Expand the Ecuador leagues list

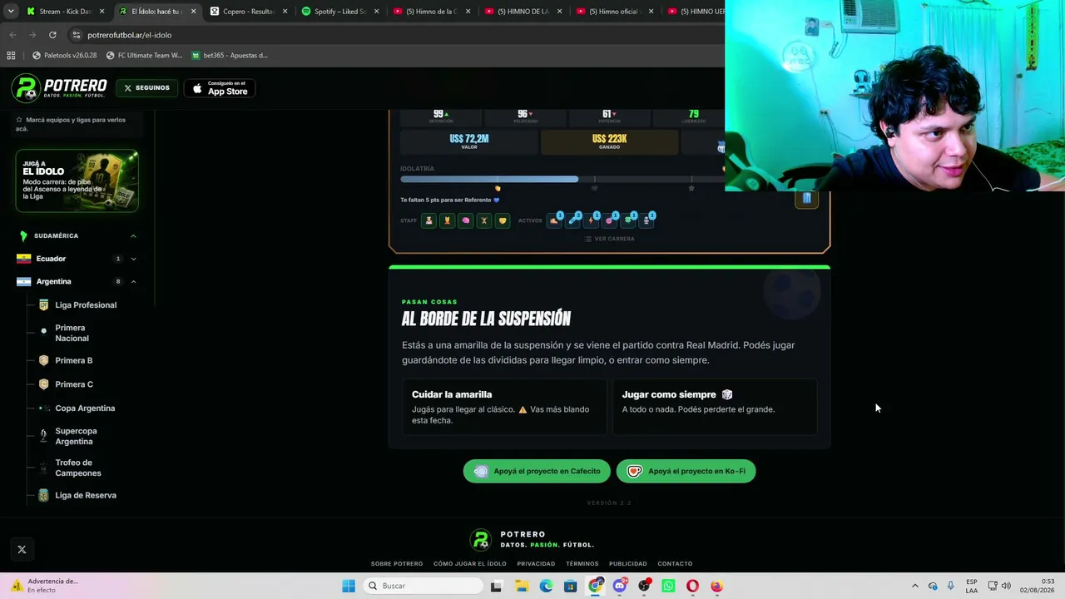pyautogui.click(x=133, y=259)
